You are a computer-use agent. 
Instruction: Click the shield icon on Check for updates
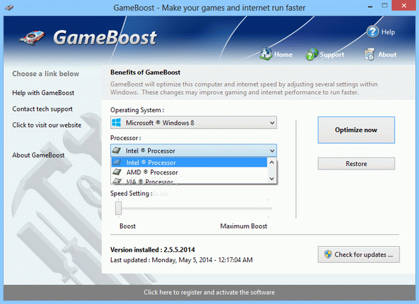click(x=328, y=254)
